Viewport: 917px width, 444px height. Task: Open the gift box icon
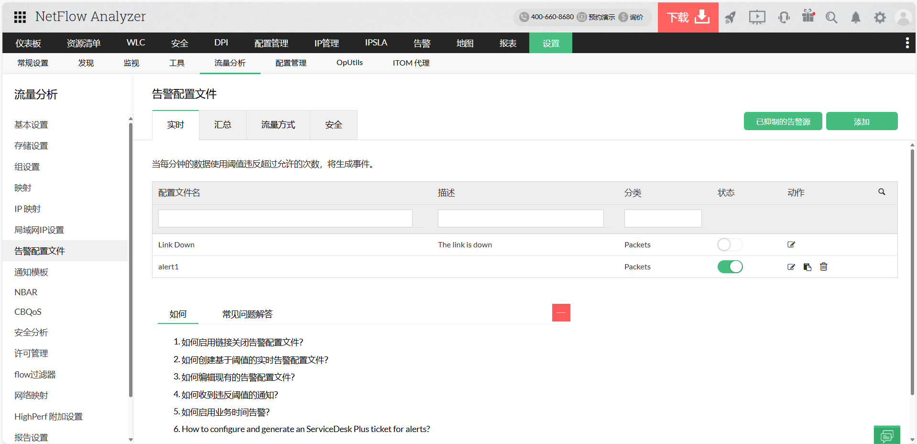pos(808,16)
